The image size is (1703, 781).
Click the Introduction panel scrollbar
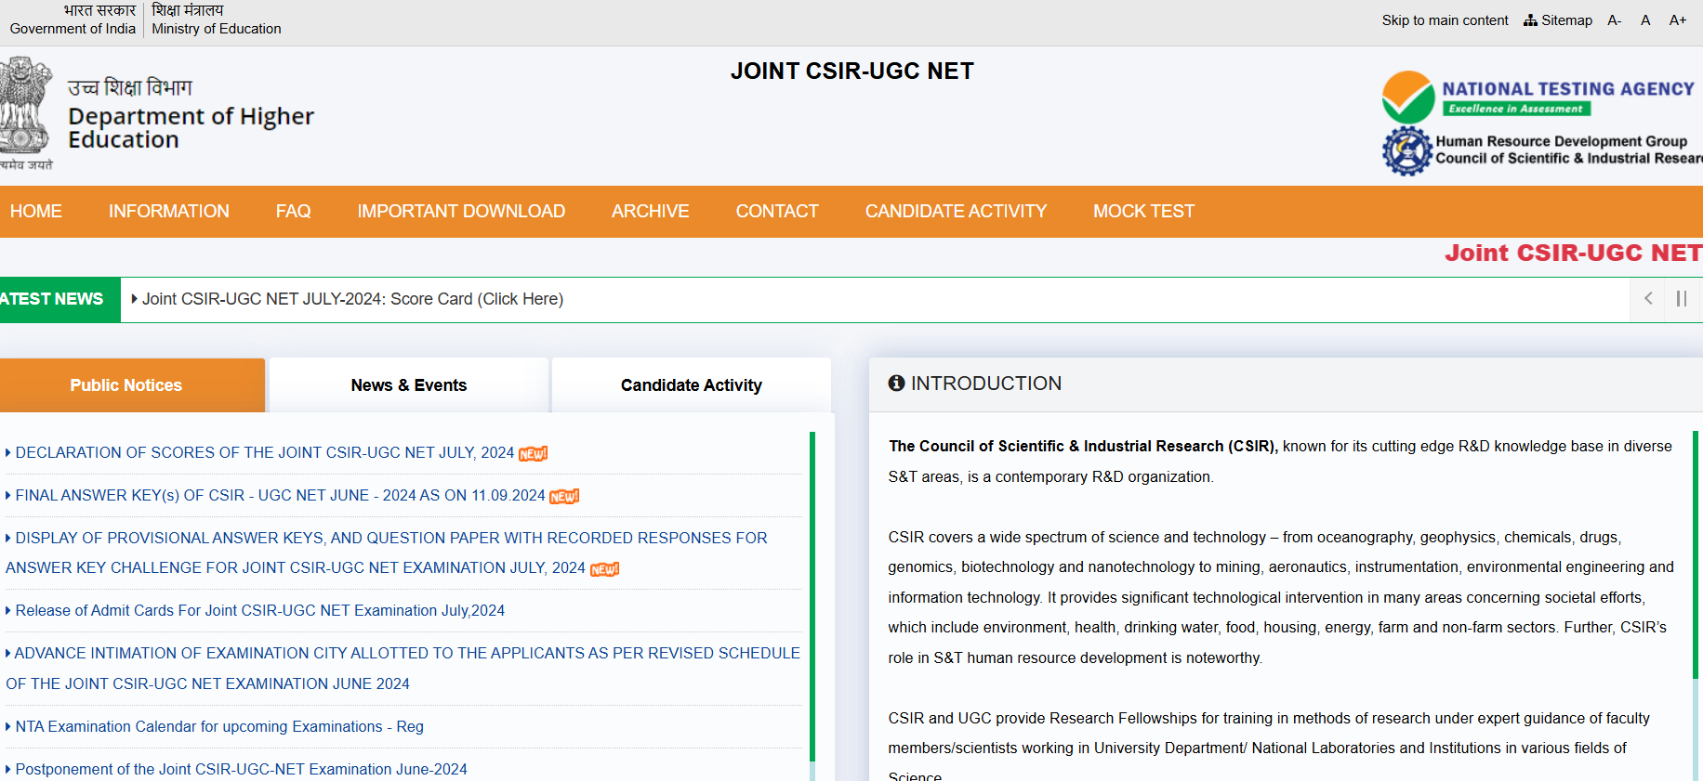click(x=1696, y=555)
